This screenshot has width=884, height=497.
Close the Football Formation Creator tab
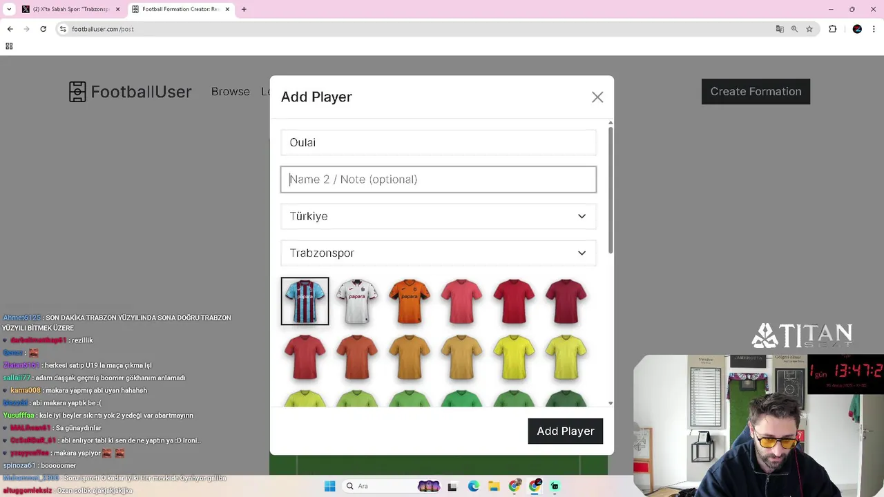[x=227, y=9]
